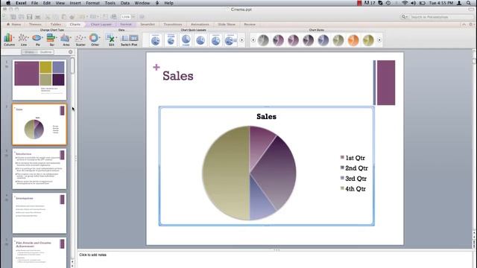The width and height of the screenshot is (477, 268).
Task: Collapse the ribbon with the arrow button
Action: tap(464, 25)
